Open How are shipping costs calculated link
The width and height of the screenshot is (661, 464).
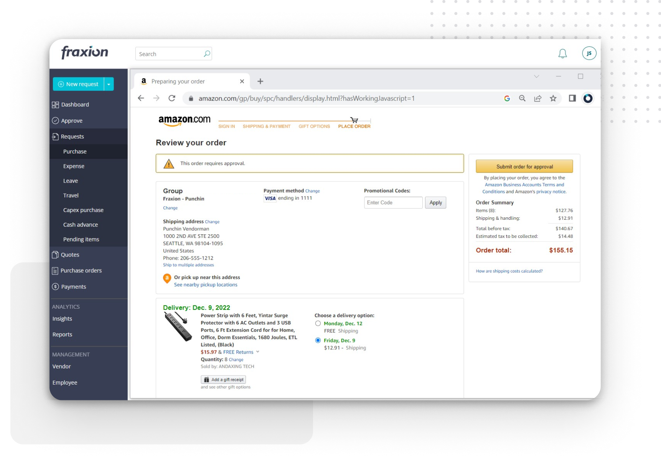pos(509,271)
